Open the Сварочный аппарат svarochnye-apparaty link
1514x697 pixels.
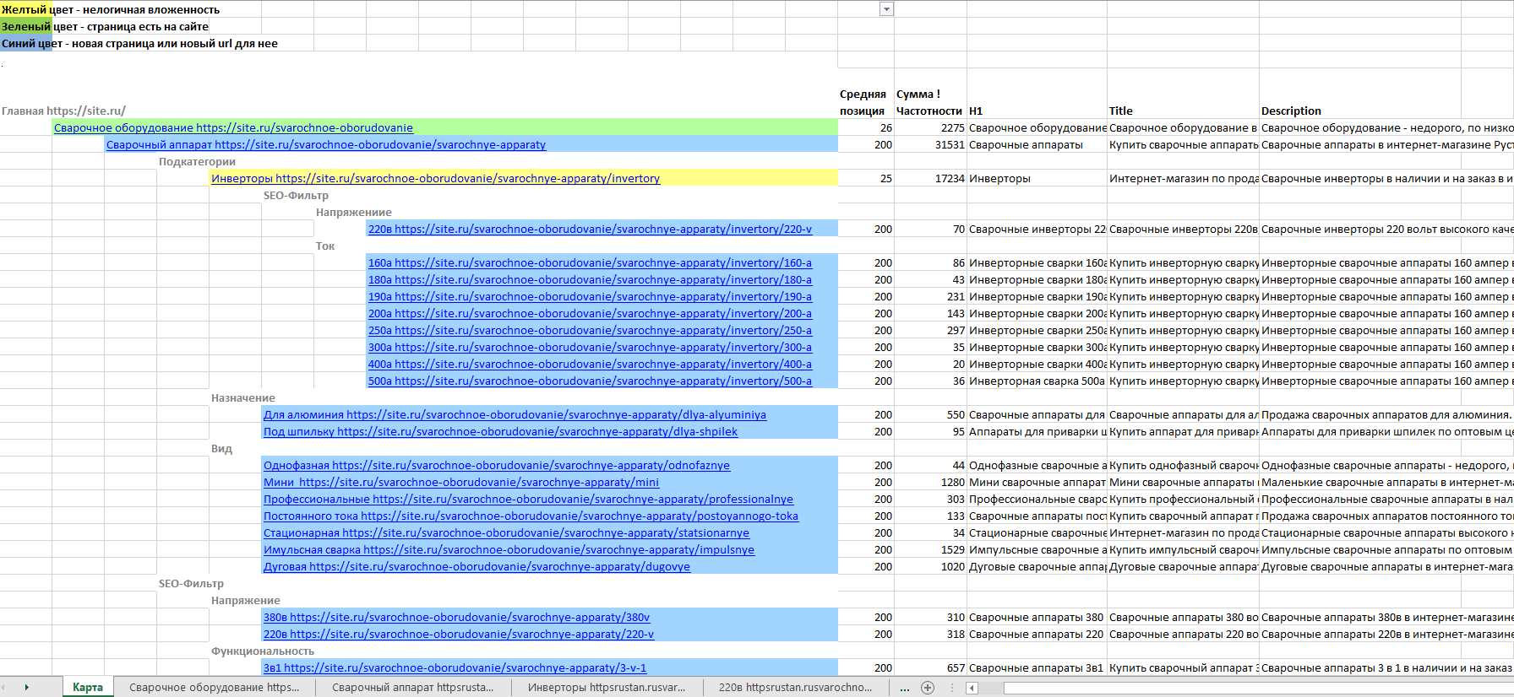coord(326,145)
